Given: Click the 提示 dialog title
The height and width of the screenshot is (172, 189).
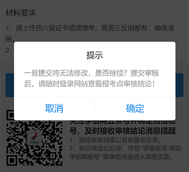Looking at the screenshot, I should pos(94,55).
